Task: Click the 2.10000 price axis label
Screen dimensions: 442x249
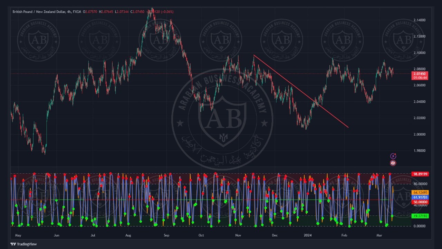Action: click(x=420, y=53)
